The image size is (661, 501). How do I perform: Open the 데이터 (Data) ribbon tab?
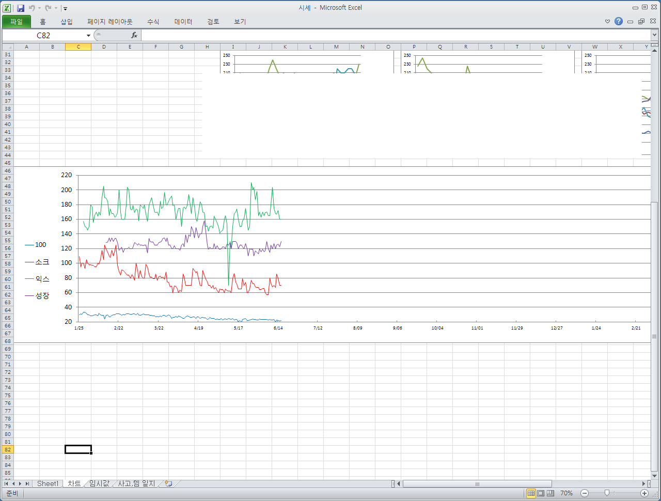[183, 22]
